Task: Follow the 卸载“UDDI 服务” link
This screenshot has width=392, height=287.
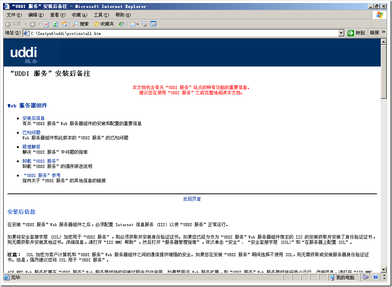Action: (41, 161)
